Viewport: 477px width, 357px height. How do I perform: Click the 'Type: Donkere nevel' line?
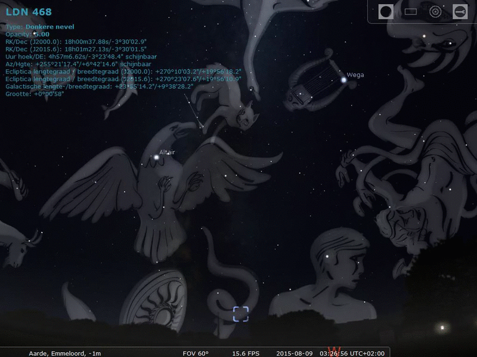point(40,27)
